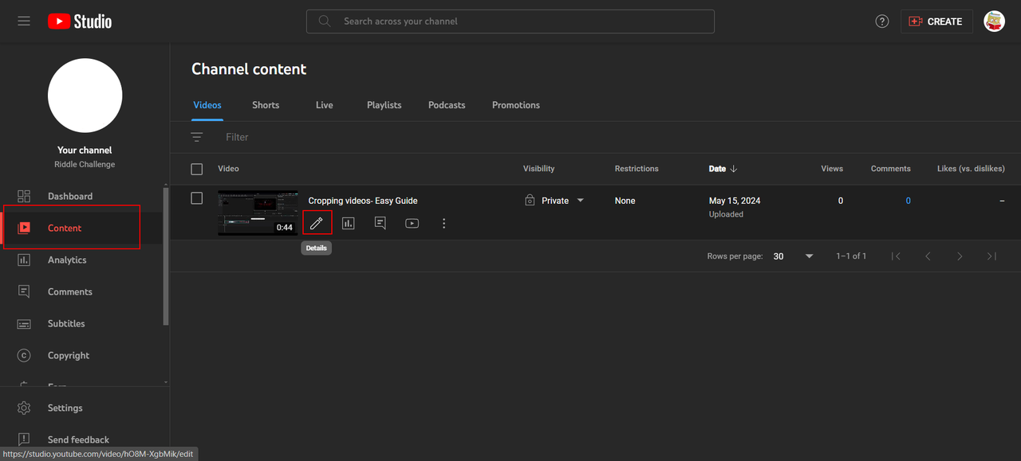Click the Views column header

832,169
